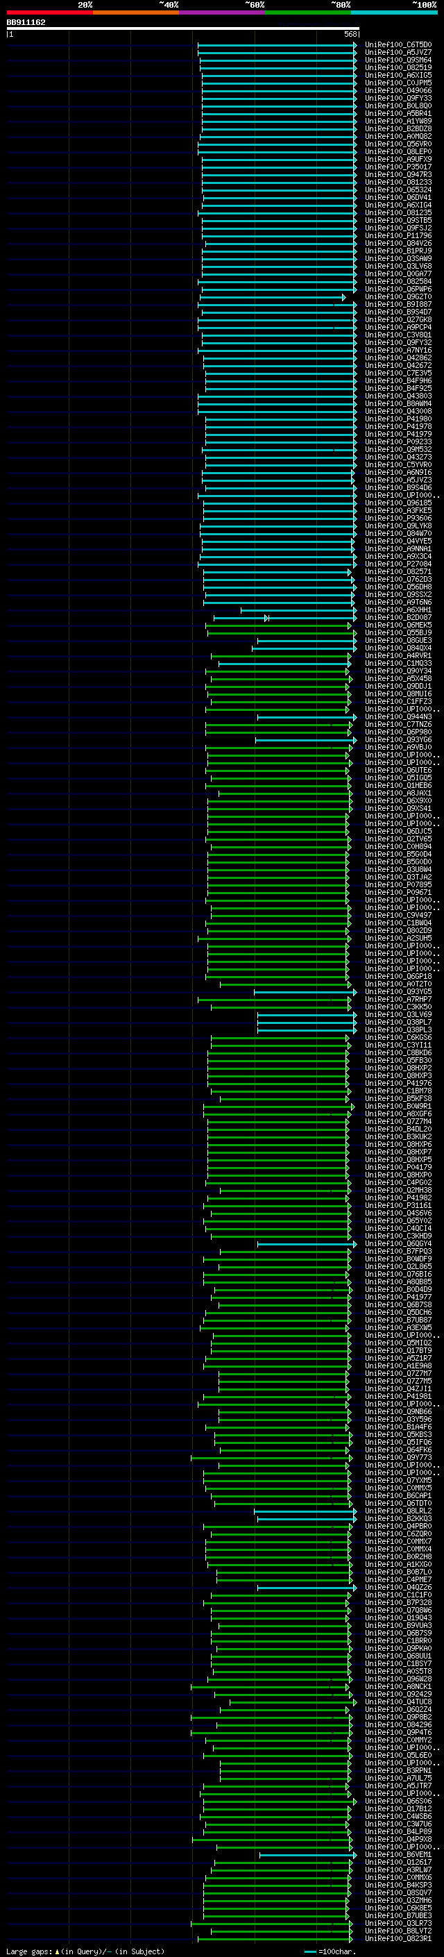Click UniRef100_O49066 label
The image size is (444, 1957).
pos(398,90)
